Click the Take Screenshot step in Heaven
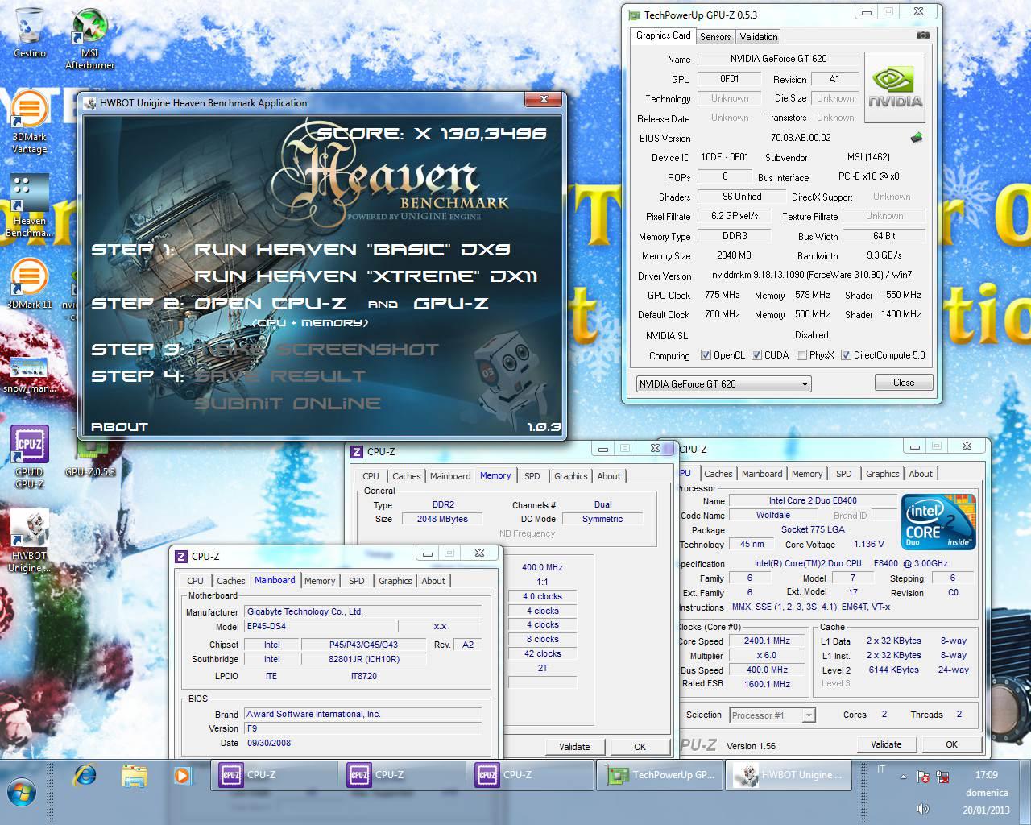Image resolution: width=1031 pixels, height=825 pixels. click(x=316, y=350)
